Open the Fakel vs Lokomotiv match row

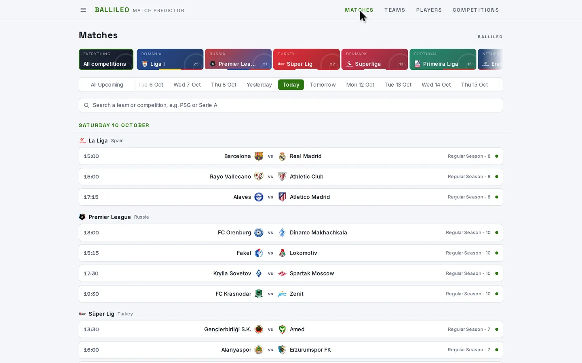[x=291, y=253]
